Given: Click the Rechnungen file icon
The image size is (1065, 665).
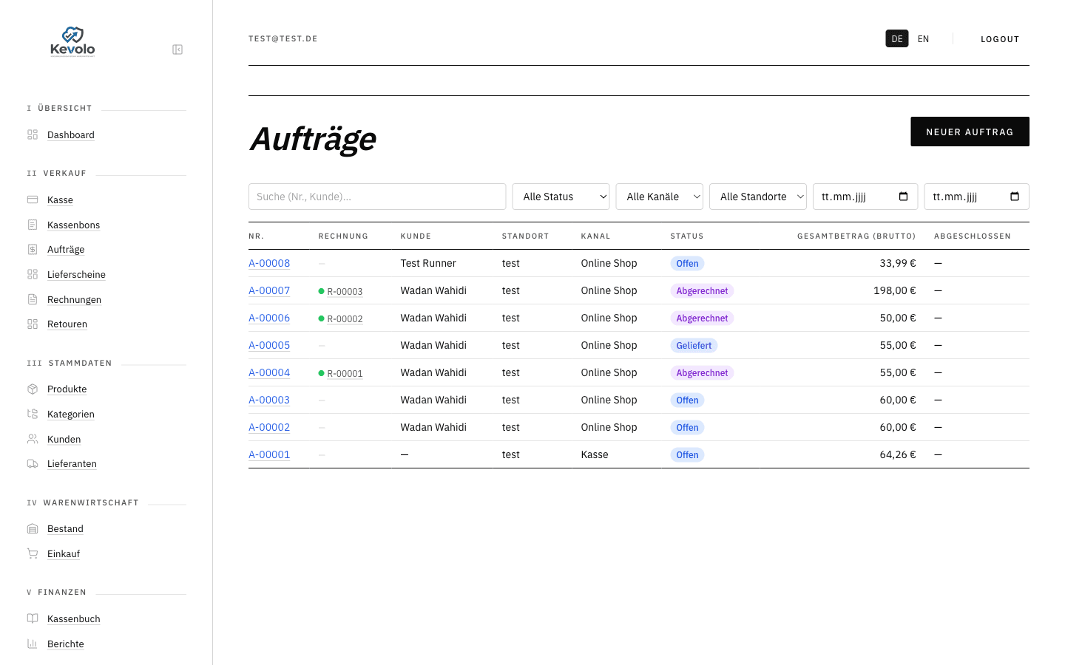Looking at the screenshot, I should (x=33, y=299).
